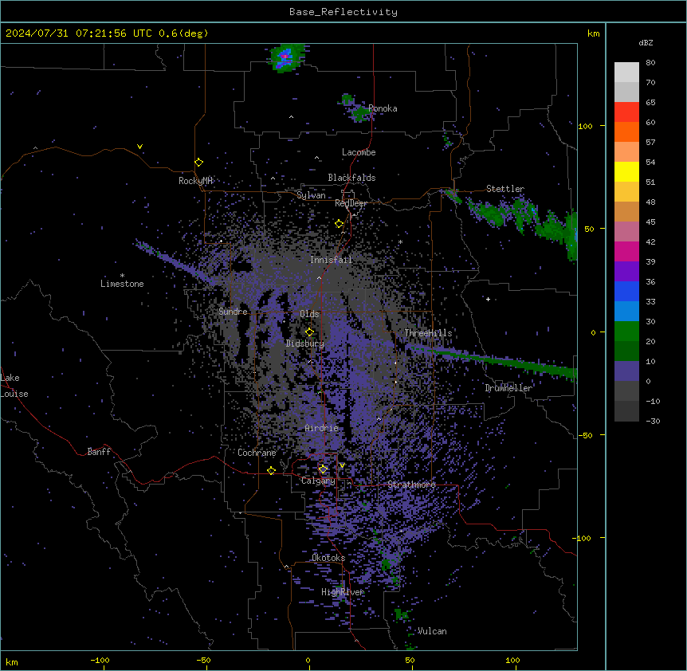687x671 pixels.
Task: Click the asterisk marker above Limestone label
Action: (122, 276)
